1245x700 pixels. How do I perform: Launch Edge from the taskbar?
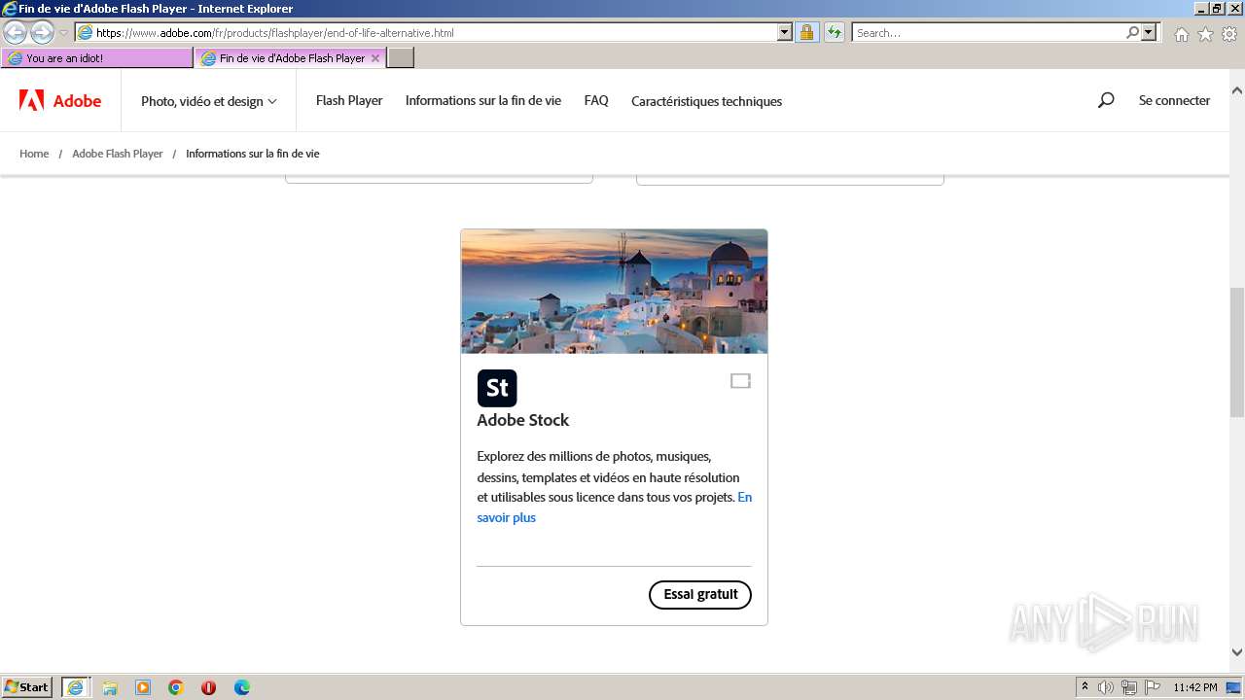coord(242,687)
